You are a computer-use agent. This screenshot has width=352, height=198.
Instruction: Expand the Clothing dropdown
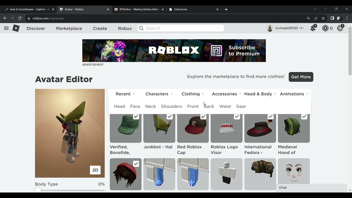tap(193, 94)
